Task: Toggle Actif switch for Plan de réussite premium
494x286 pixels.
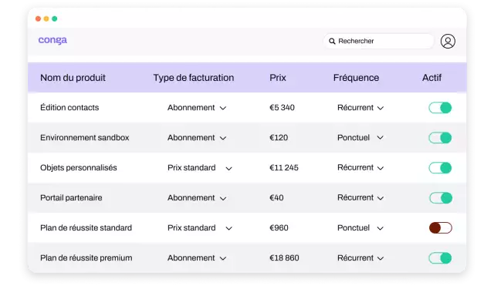Action: 440,258
